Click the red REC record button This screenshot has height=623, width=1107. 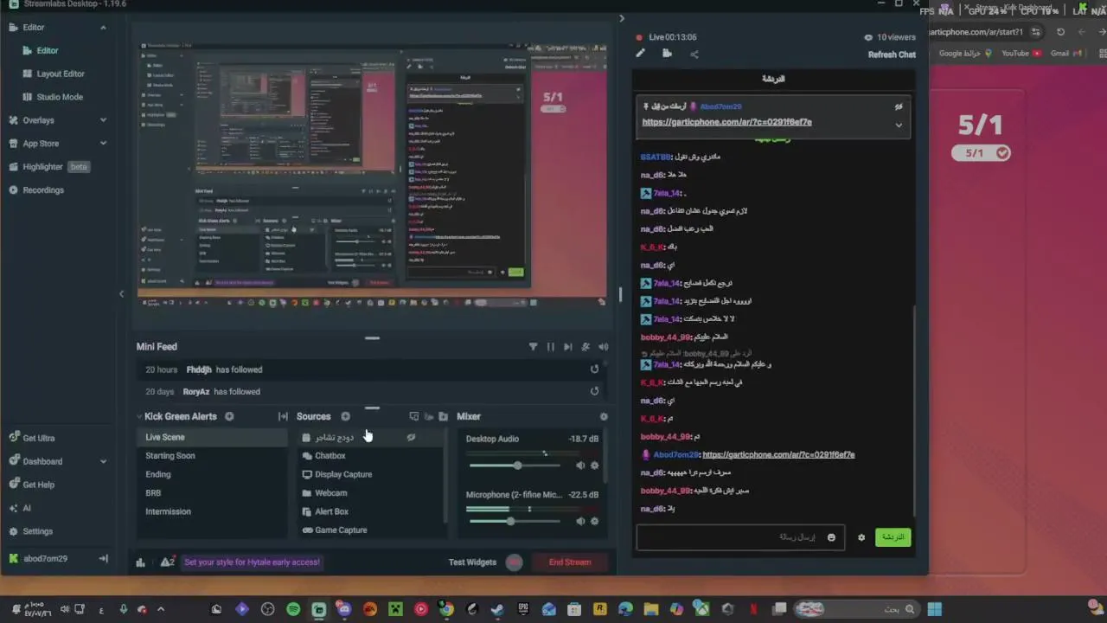pyautogui.click(x=515, y=562)
